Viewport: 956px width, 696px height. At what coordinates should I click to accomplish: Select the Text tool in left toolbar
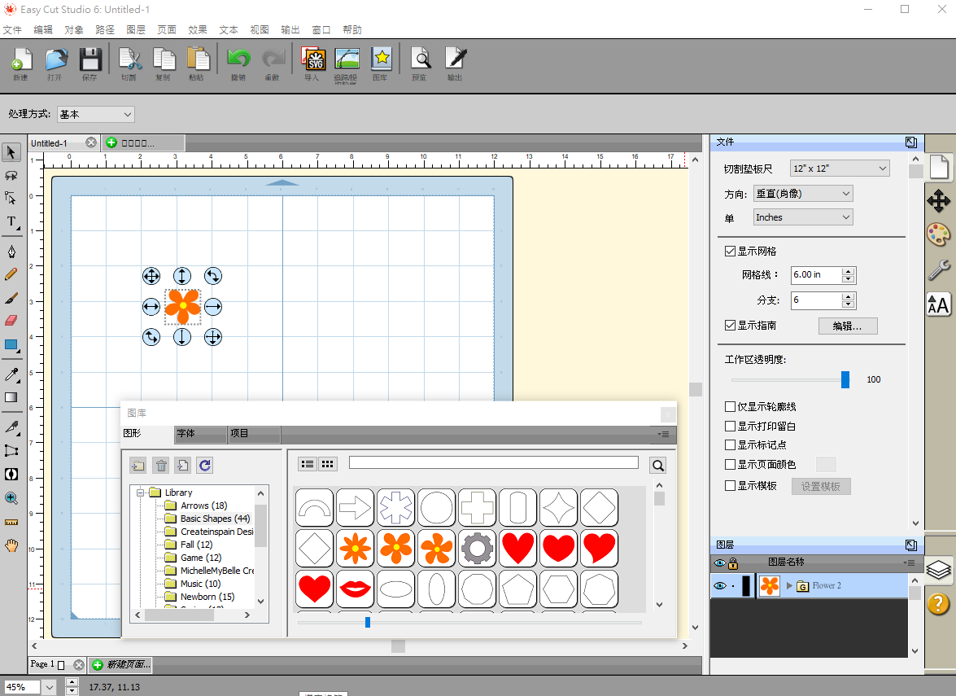11,222
